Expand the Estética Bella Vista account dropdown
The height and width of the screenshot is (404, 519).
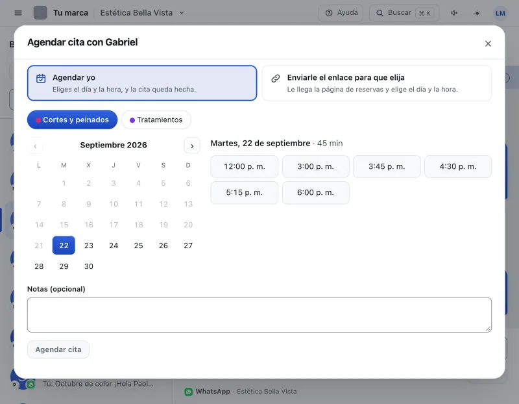tap(142, 13)
